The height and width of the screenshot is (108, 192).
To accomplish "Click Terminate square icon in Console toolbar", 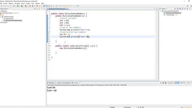I will point(161,83).
